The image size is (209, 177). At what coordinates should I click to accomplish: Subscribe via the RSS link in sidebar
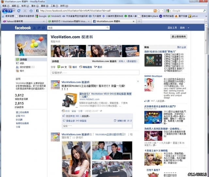(20, 116)
